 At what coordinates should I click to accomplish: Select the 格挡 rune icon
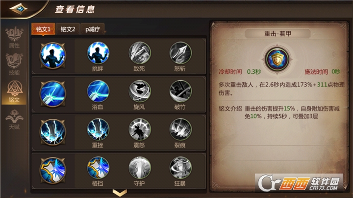pyautogui.click(x=98, y=168)
